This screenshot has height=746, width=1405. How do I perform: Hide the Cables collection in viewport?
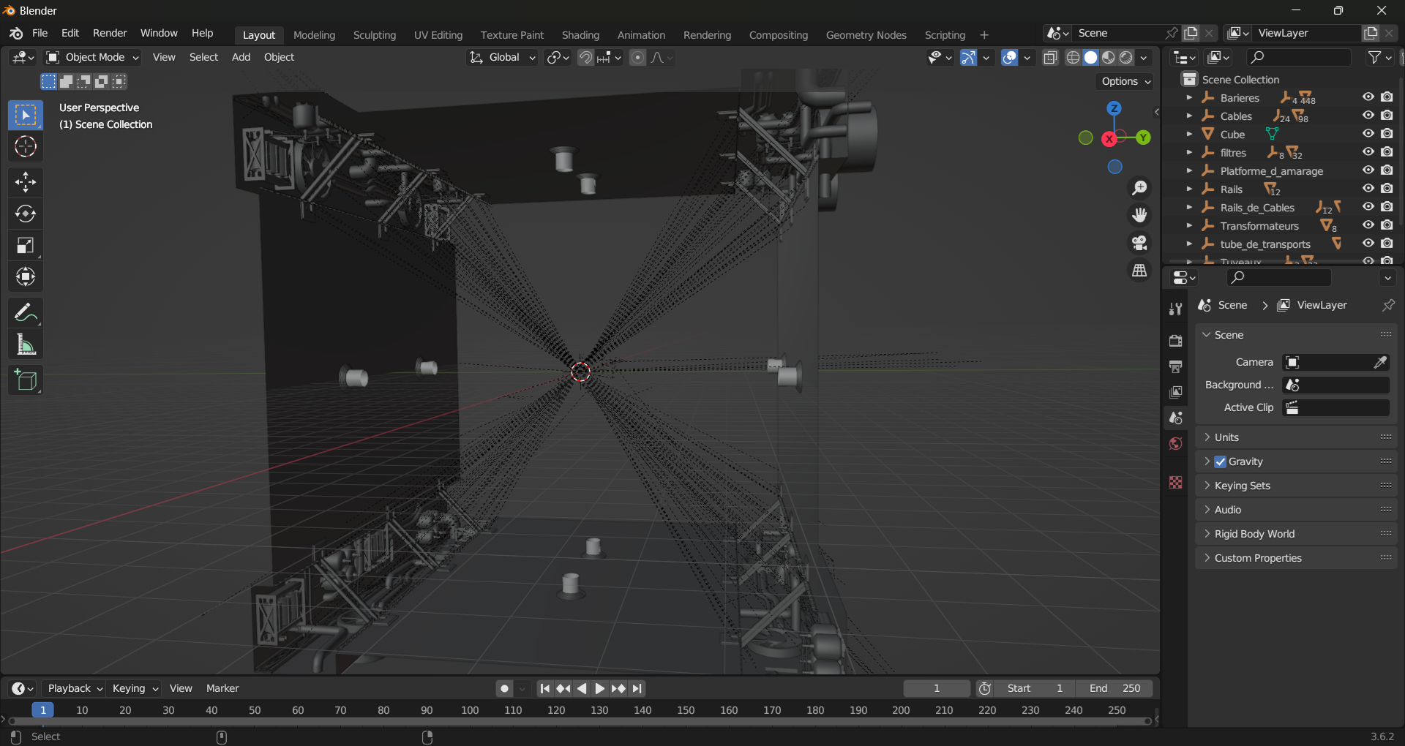tap(1368, 116)
